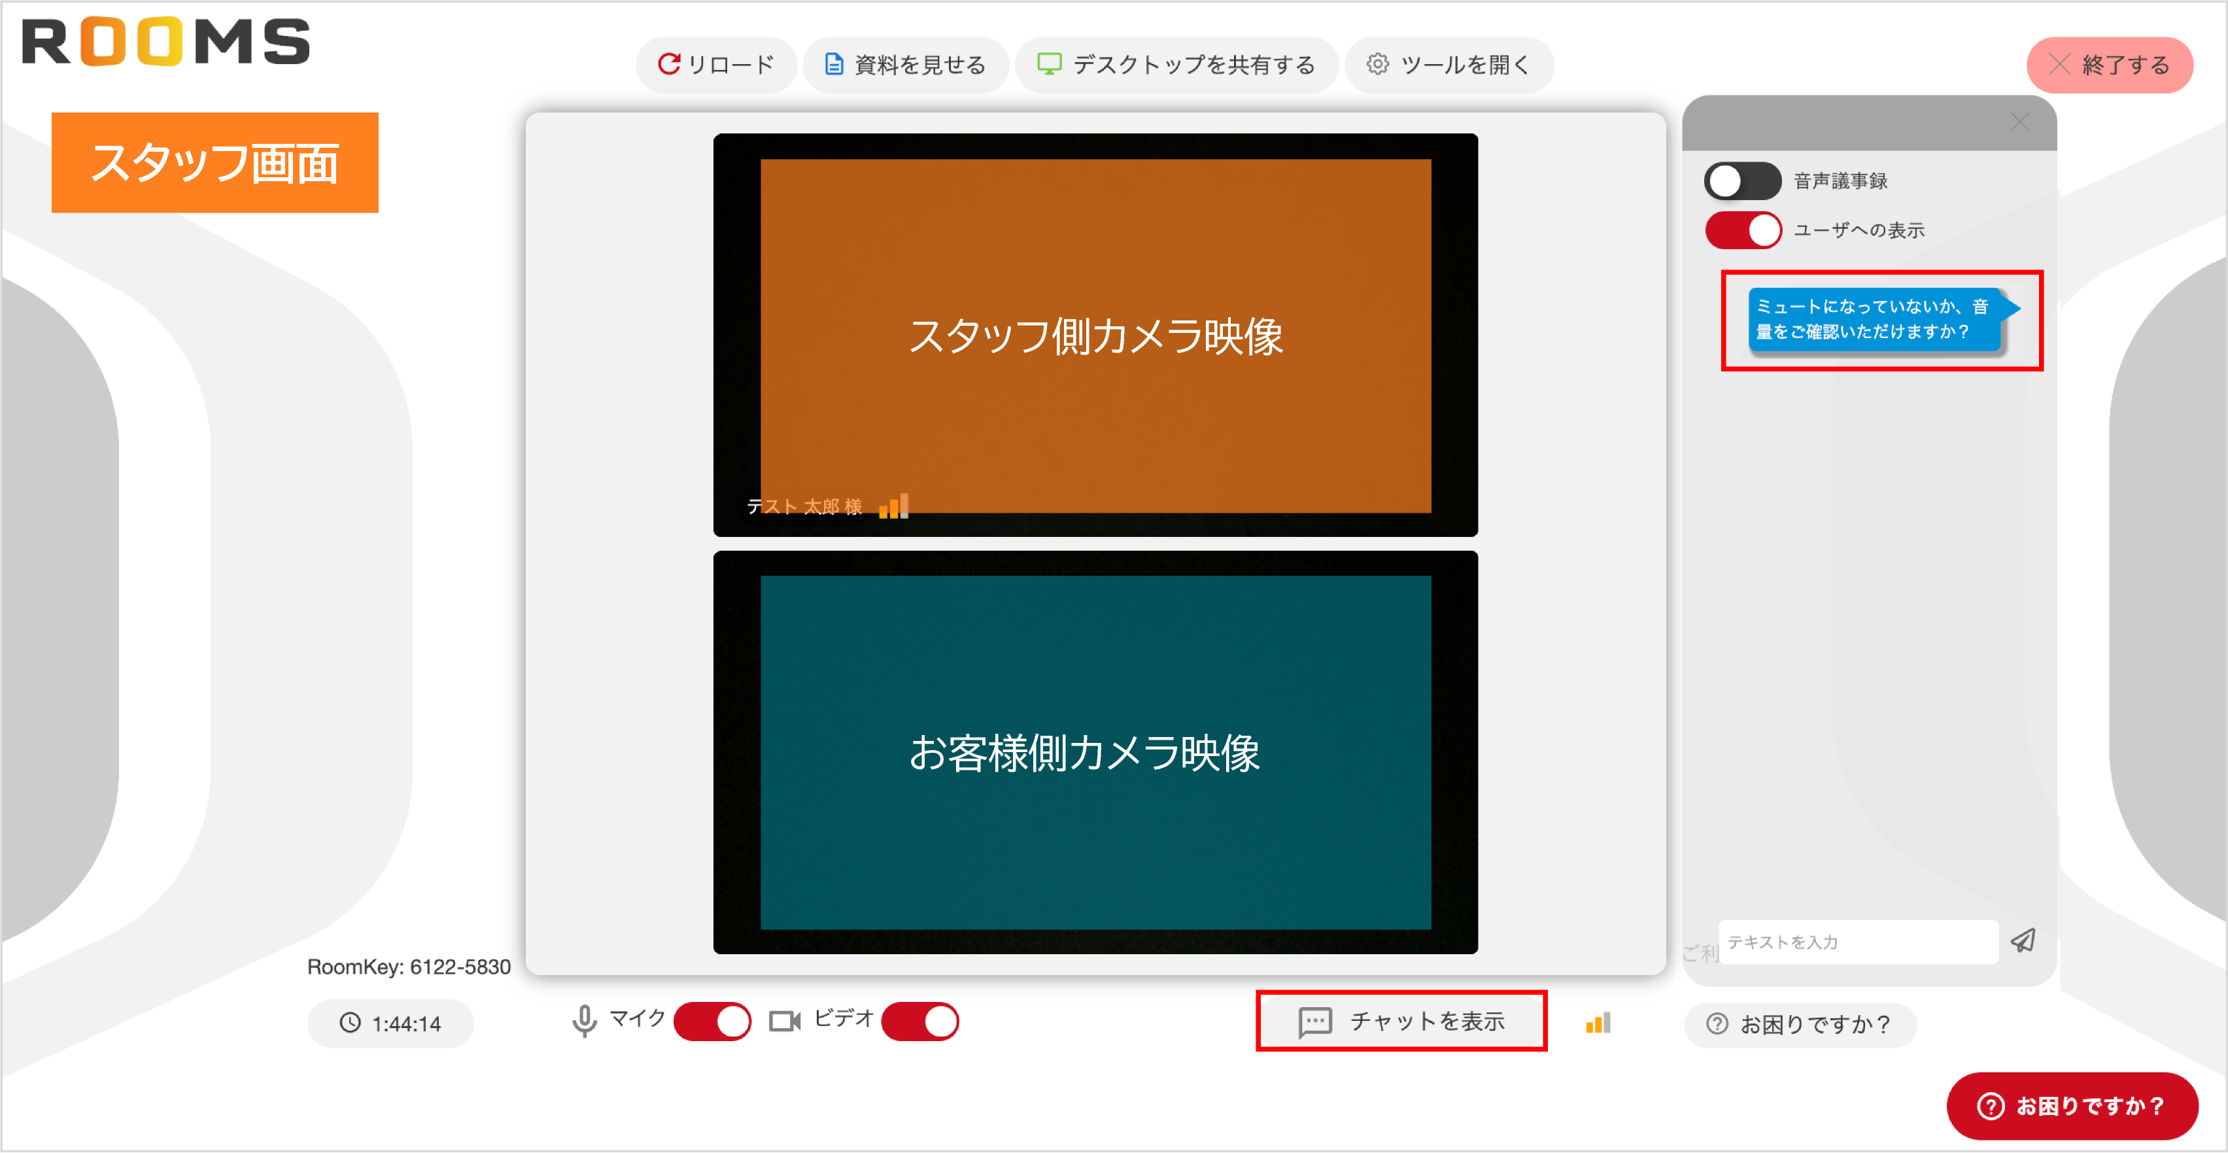This screenshot has width=2228, height=1153.
Task: Enable the 音声議事録 recording toggle
Action: point(1741,180)
